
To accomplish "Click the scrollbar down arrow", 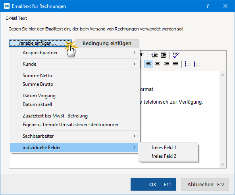I will pos(223,165).
